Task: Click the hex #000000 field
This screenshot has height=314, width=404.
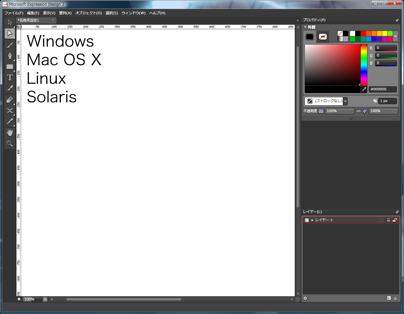Action: click(383, 89)
